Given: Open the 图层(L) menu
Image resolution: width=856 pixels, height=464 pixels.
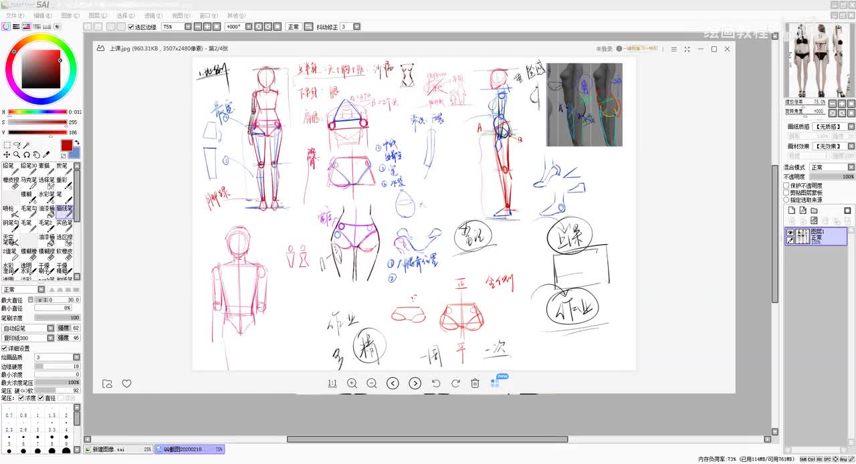Looking at the screenshot, I should tap(98, 15).
